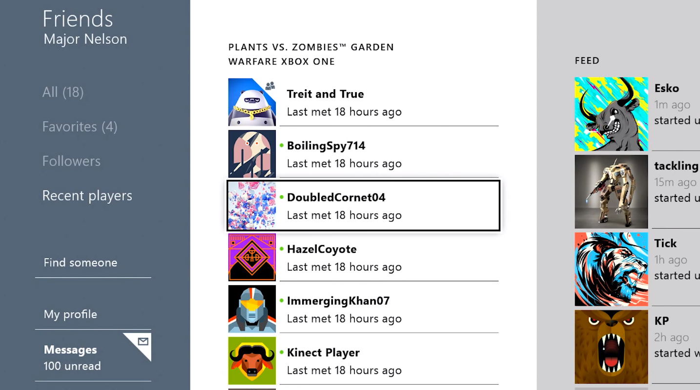Select Kinect Player's bull gamerpic

[x=252, y=361]
